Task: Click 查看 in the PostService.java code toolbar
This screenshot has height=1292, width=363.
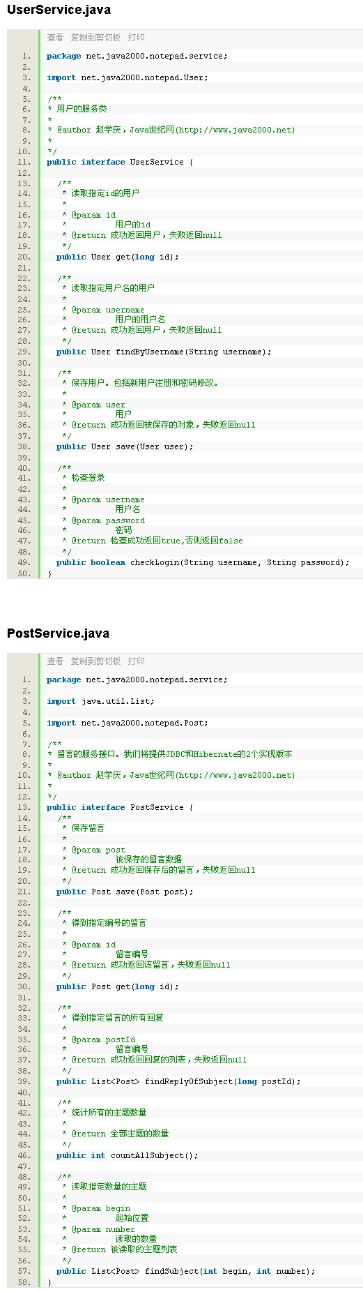Action: [55, 661]
